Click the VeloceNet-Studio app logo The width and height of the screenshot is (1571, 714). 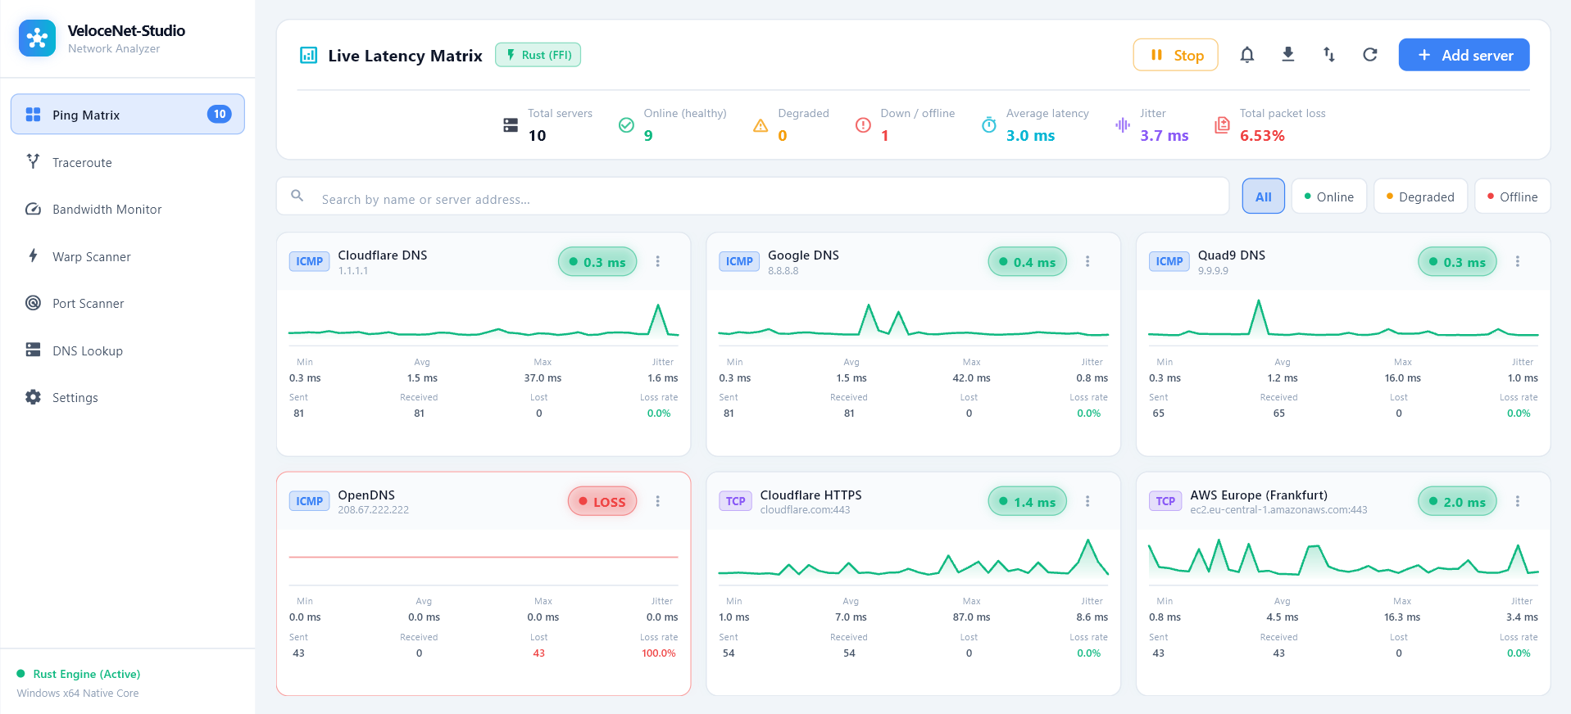pos(37,38)
